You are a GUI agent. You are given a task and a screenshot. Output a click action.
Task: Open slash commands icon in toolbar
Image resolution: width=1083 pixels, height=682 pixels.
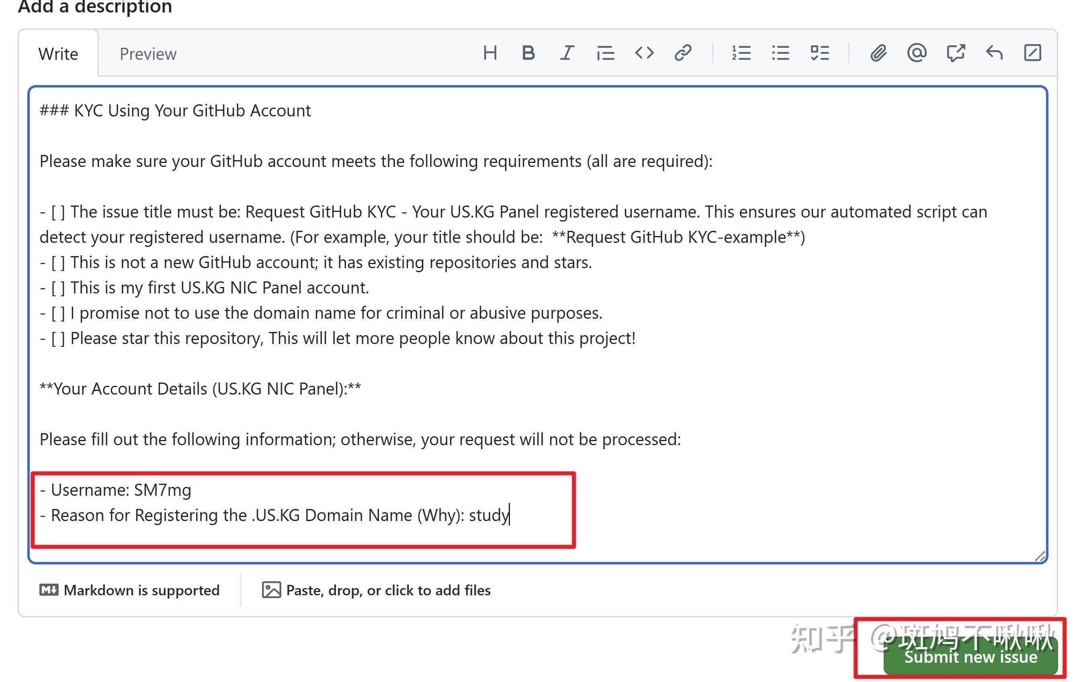click(x=1033, y=53)
